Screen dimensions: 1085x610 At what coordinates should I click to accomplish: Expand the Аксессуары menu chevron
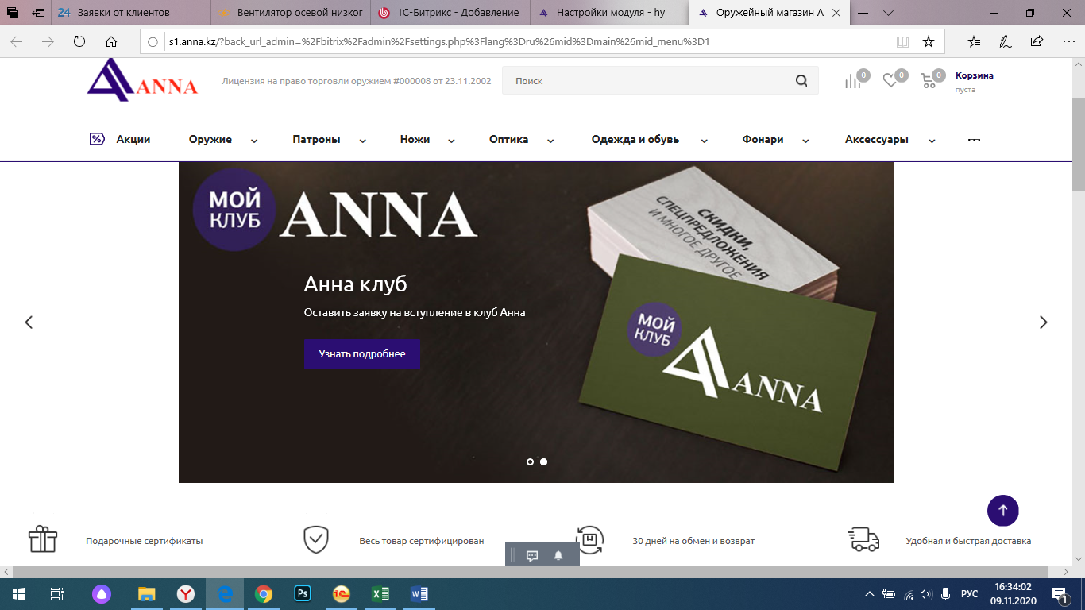932,141
